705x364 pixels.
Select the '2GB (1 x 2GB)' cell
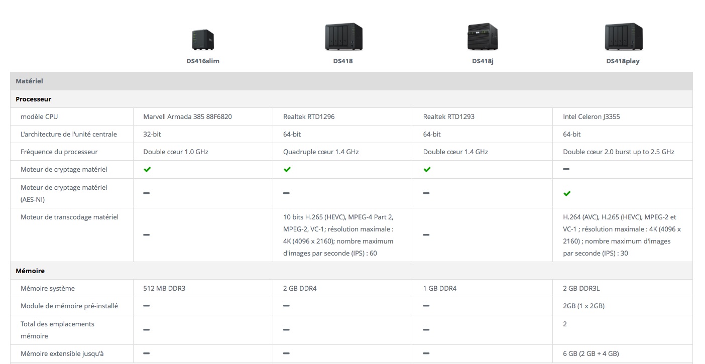(x=584, y=306)
